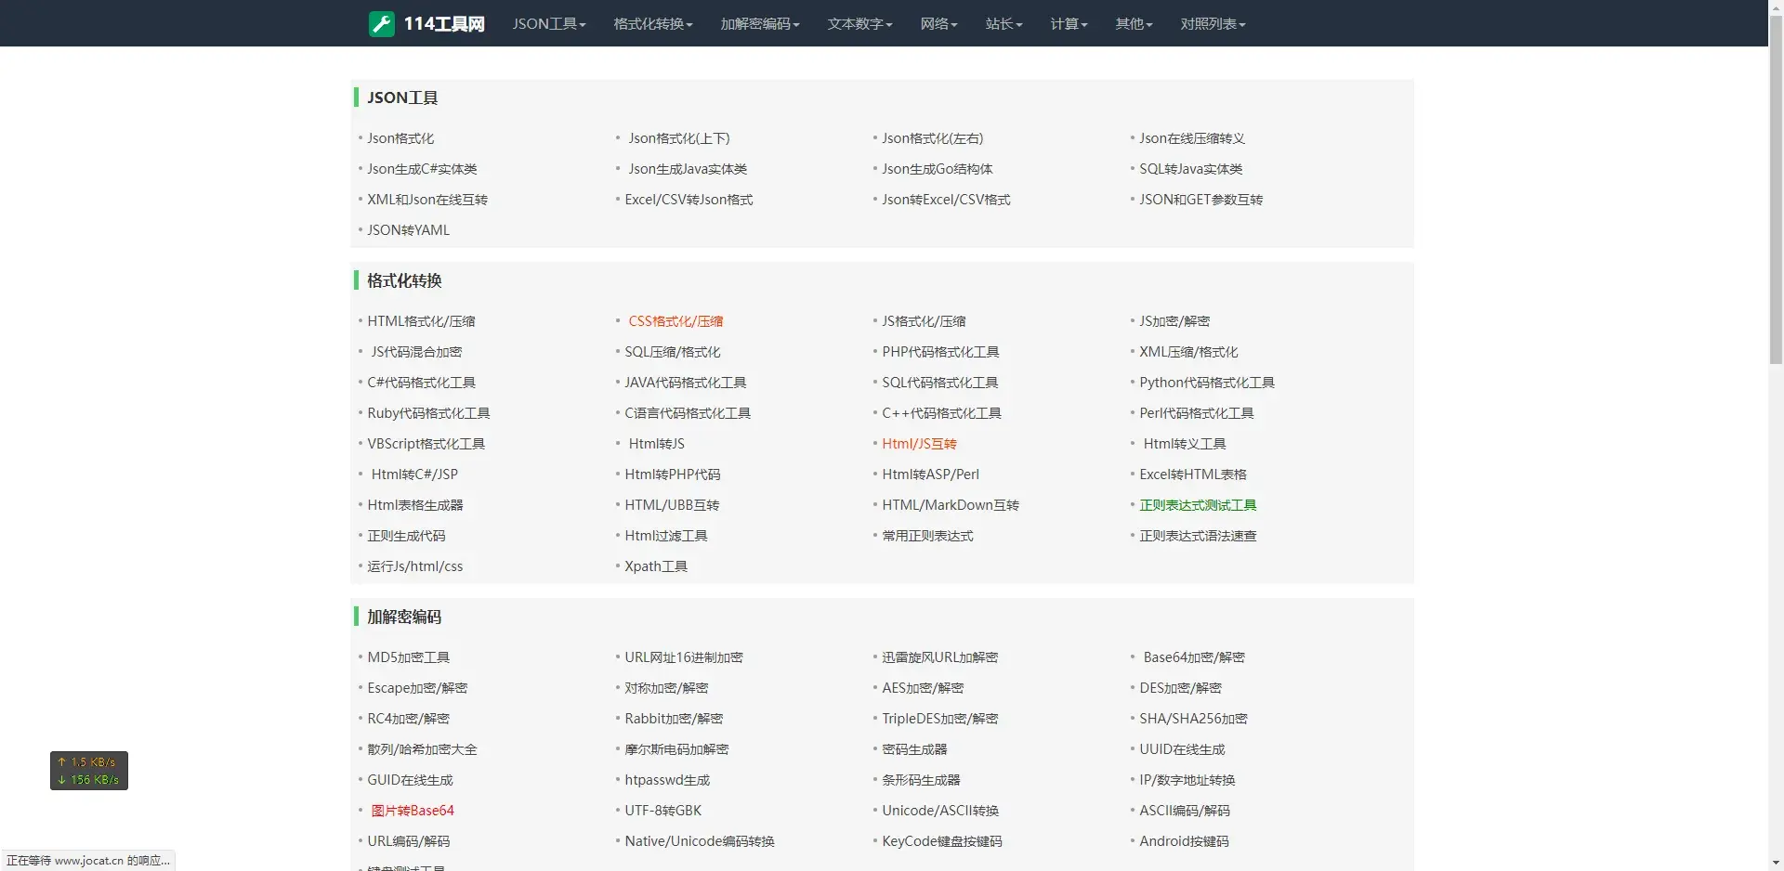Open Json格式化(上下) tool
1784x871 pixels.
coord(679,138)
